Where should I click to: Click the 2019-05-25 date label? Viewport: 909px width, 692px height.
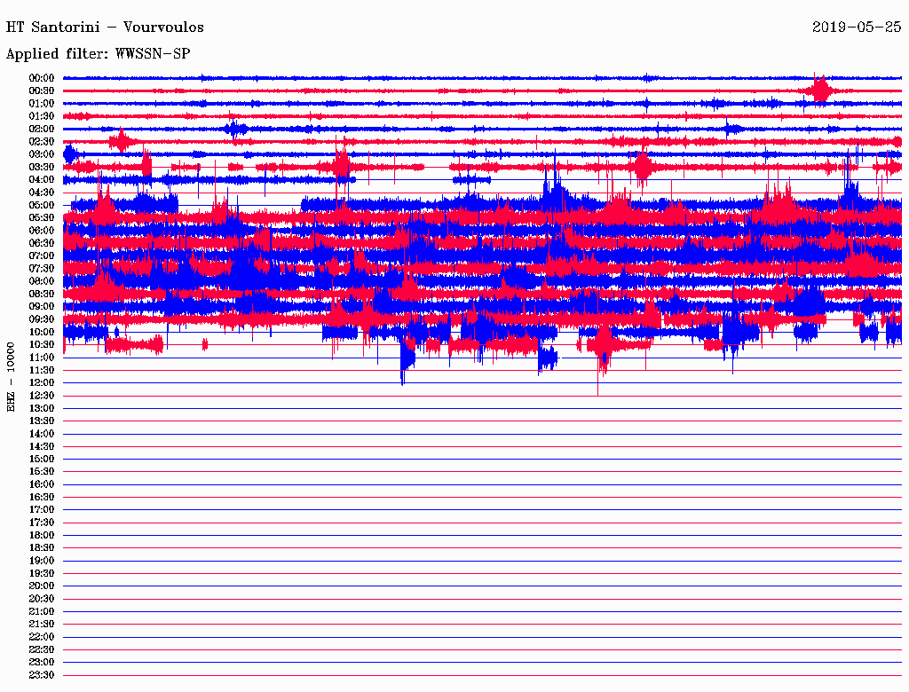(x=857, y=28)
